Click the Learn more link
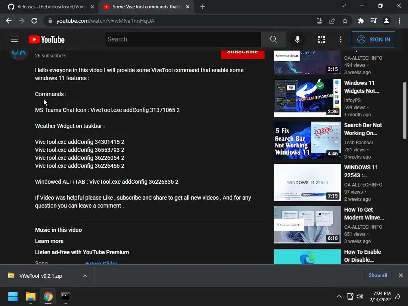The height and width of the screenshot is (306, 408). coord(49,241)
